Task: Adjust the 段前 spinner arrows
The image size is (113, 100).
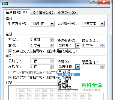Action: point(52,61)
